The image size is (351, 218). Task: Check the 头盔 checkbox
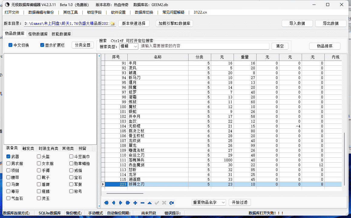[39, 157]
